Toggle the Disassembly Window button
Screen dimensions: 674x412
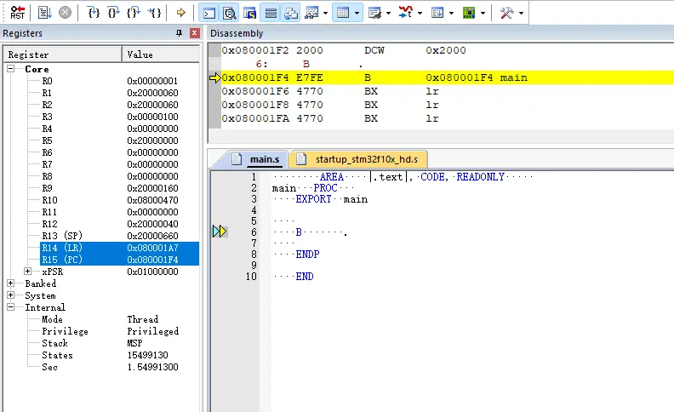click(229, 13)
